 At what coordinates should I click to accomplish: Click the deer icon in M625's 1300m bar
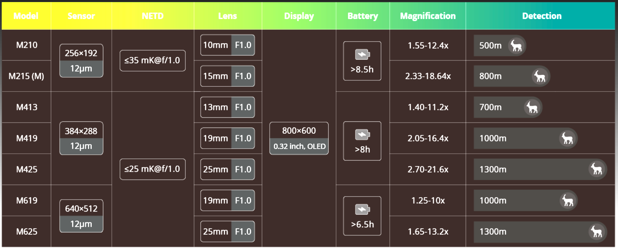click(597, 232)
